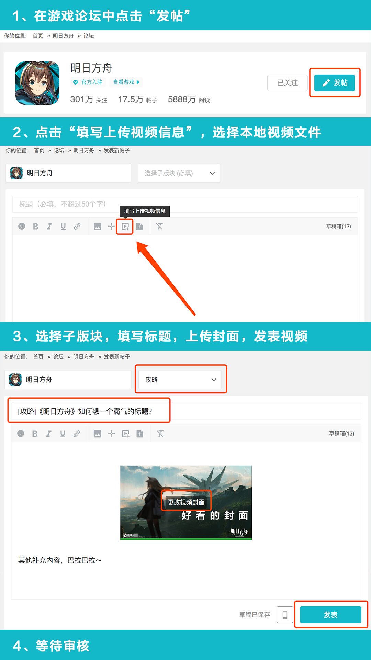Click the title field containing [攻略]《明日方舟》
Viewport: 371px width, 660px height.
(186, 411)
